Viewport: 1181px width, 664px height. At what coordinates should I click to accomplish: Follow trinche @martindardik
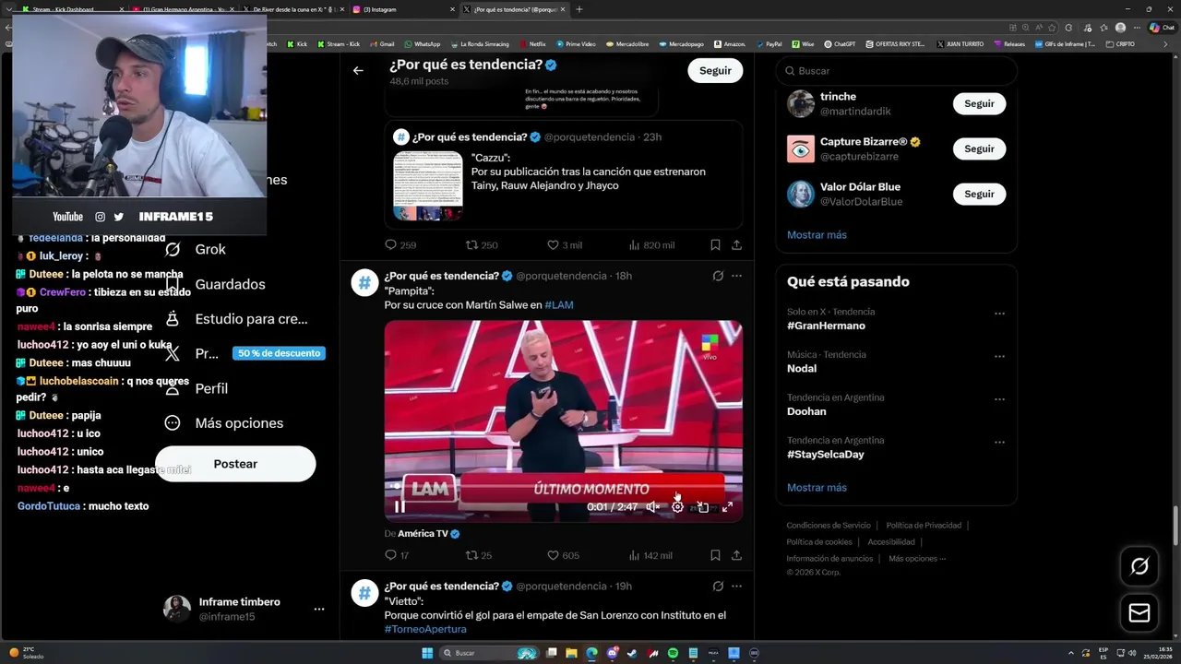click(x=979, y=103)
